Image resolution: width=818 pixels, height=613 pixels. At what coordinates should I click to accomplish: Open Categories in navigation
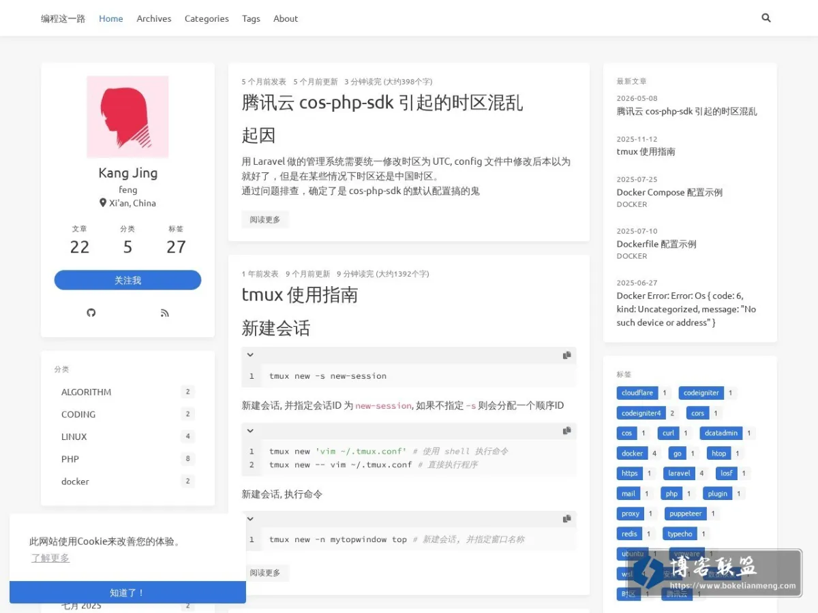pyautogui.click(x=207, y=18)
